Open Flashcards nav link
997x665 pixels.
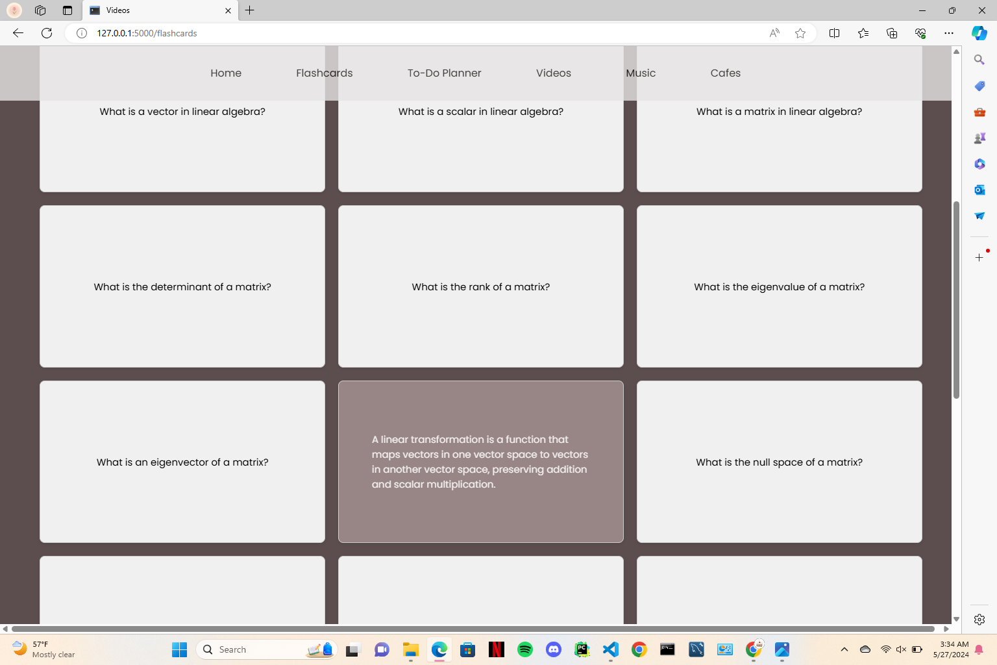click(x=325, y=73)
